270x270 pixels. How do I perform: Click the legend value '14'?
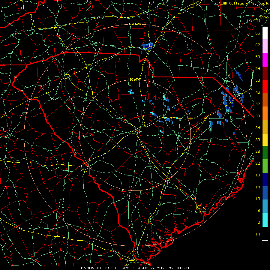258,187
